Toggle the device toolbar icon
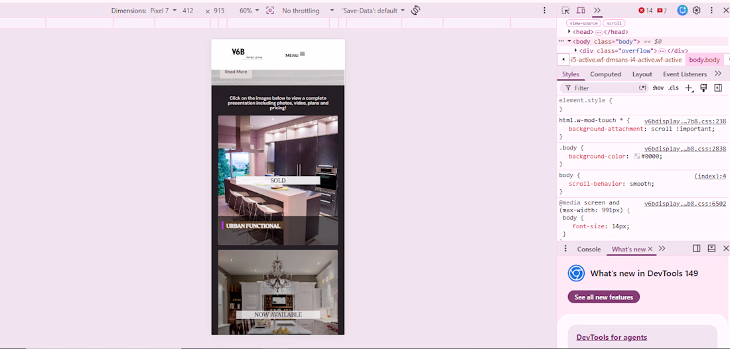Screen dimensions: 730x349 pyautogui.click(x=581, y=10)
